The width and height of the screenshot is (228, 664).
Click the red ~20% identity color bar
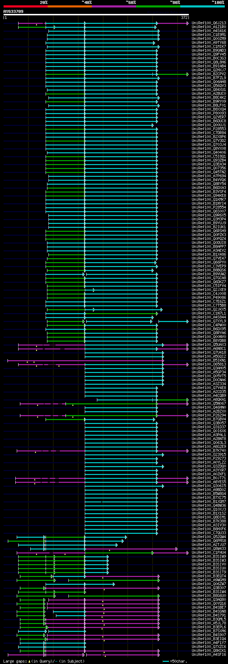click(x=26, y=6)
